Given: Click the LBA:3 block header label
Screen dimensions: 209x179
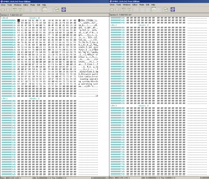Looking at the screenshot, I should click(x=114, y=106).
